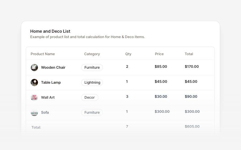Click the Home and Deco List heading
This screenshot has height=150, width=241.
[50, 31]
